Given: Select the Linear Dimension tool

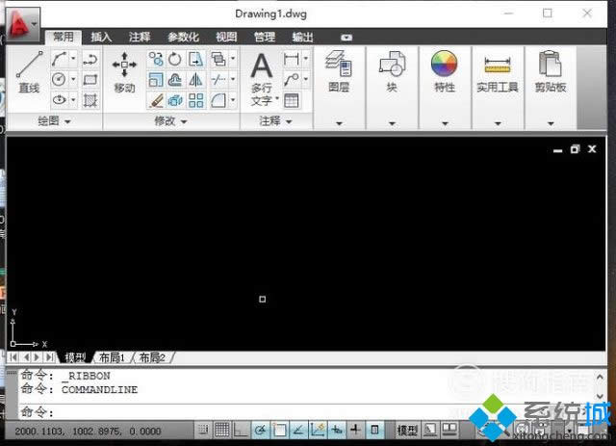Looking at the screenshot, I should coord(291,59).
